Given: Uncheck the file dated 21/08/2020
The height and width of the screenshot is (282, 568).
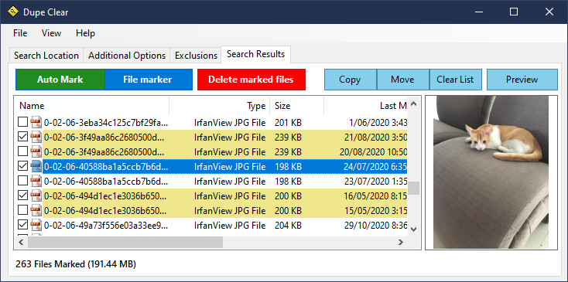Looking at the screenshot, I should click(x=22, y=137).
